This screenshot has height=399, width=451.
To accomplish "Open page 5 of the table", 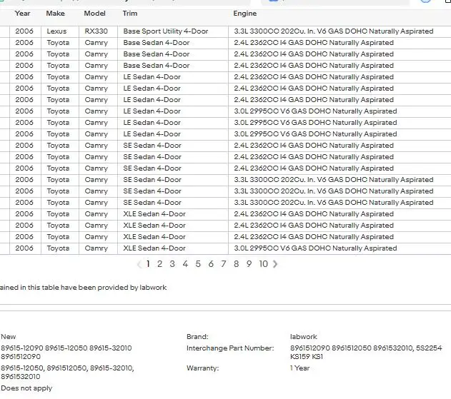I will (198, 264).
